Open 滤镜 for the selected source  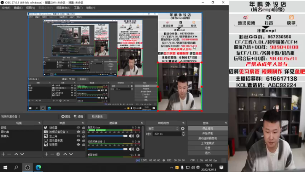79,117
